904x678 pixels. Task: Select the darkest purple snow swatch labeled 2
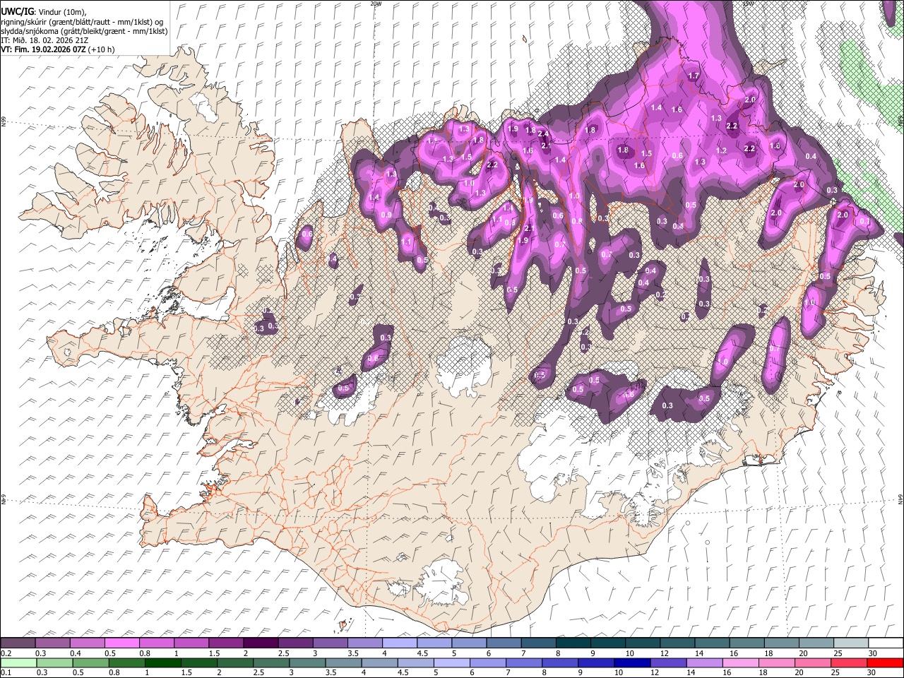261,643
